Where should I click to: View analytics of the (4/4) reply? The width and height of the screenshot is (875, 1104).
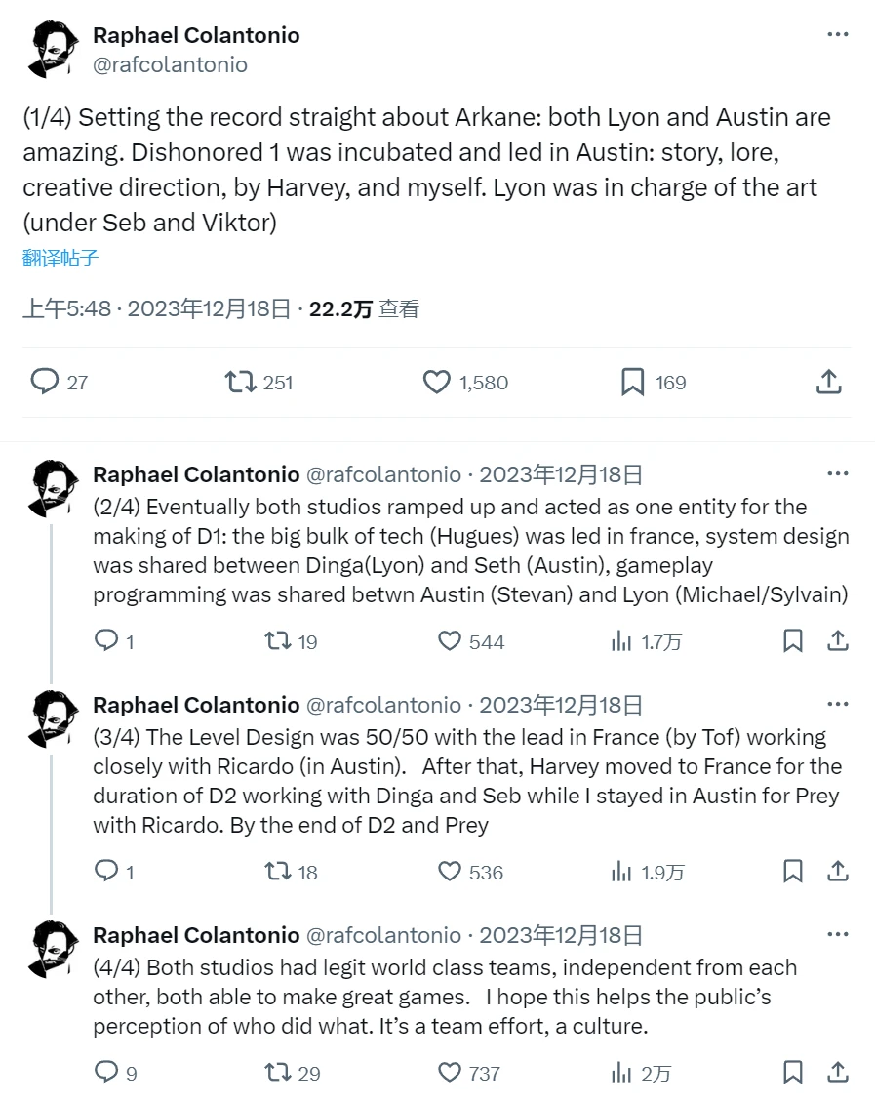pyautogui.click(x=621, y=1073)
